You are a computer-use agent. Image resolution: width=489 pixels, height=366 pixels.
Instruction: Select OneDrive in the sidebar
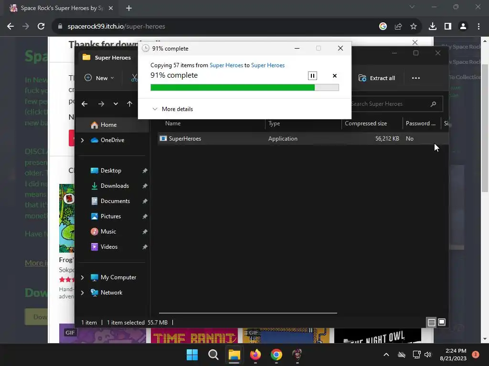[x=112, y=140]
